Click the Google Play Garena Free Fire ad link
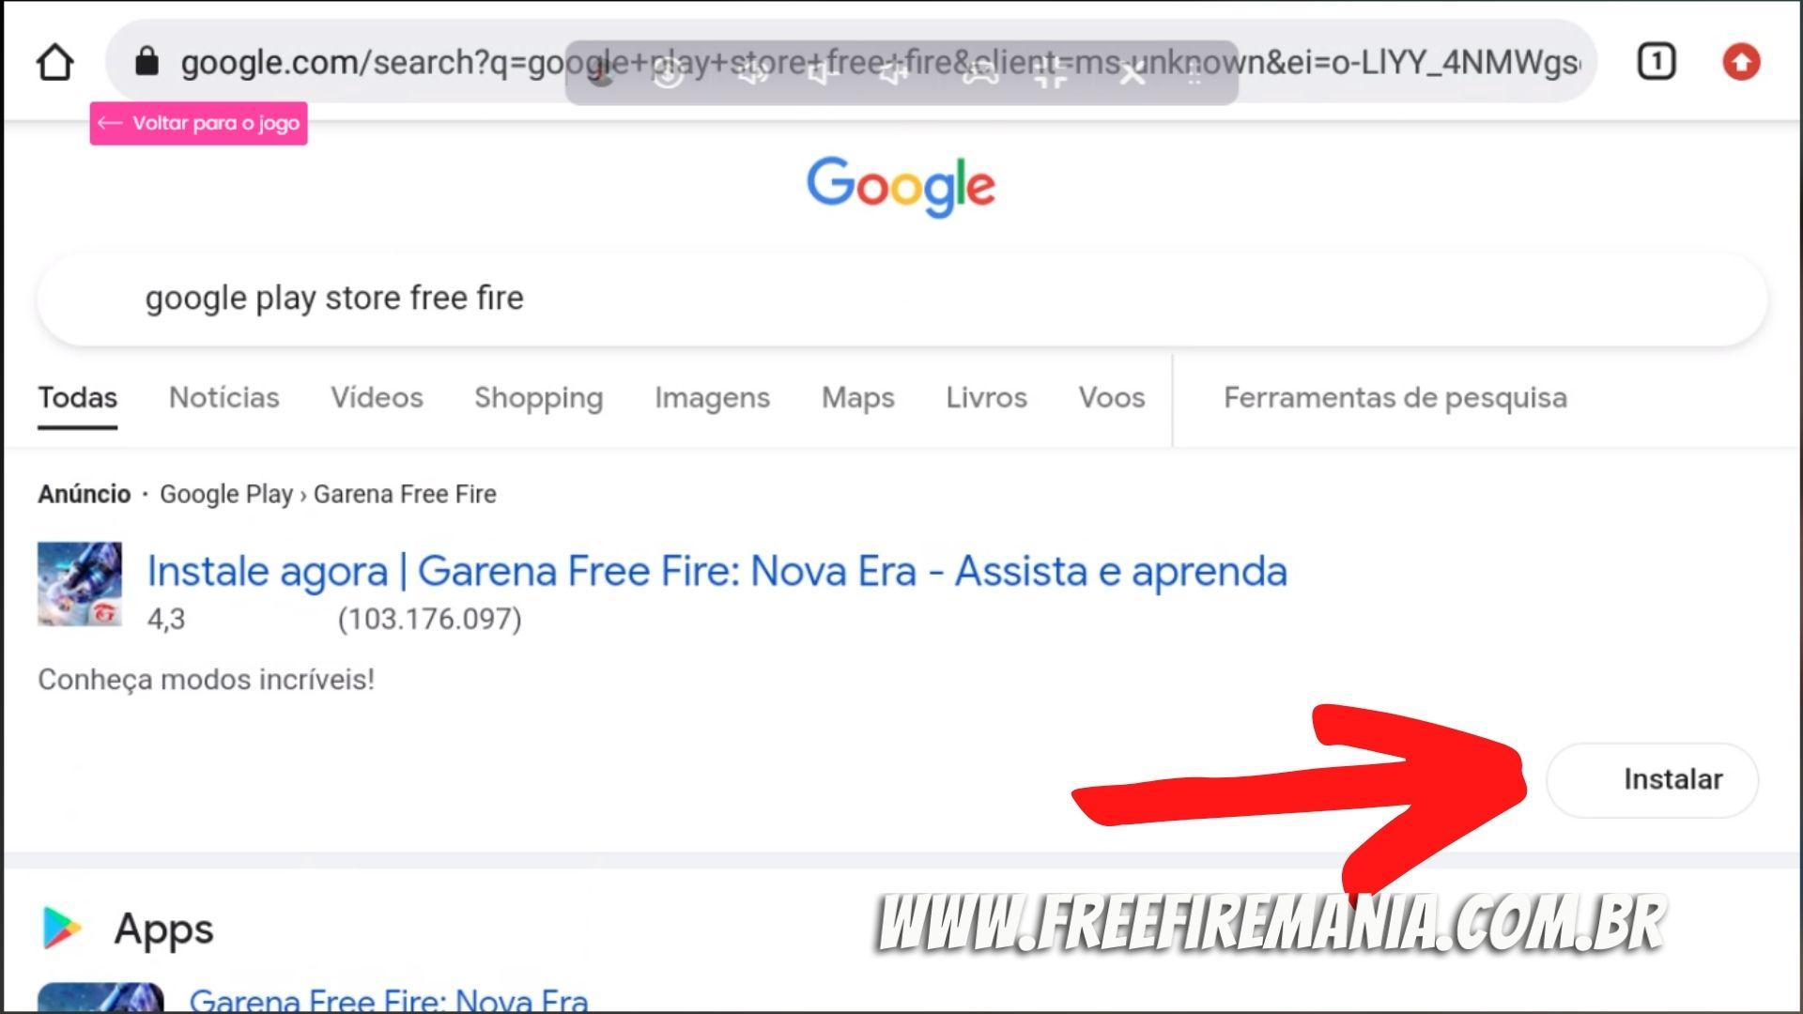 click(x=718, y=571)
